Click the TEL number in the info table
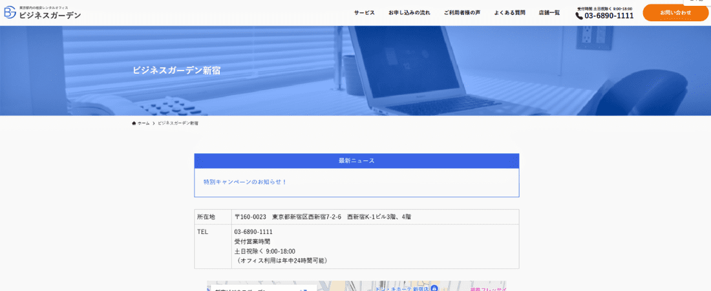Image resolution: width=711 pixels, height=291 pixels. click(x=253, y=232)
